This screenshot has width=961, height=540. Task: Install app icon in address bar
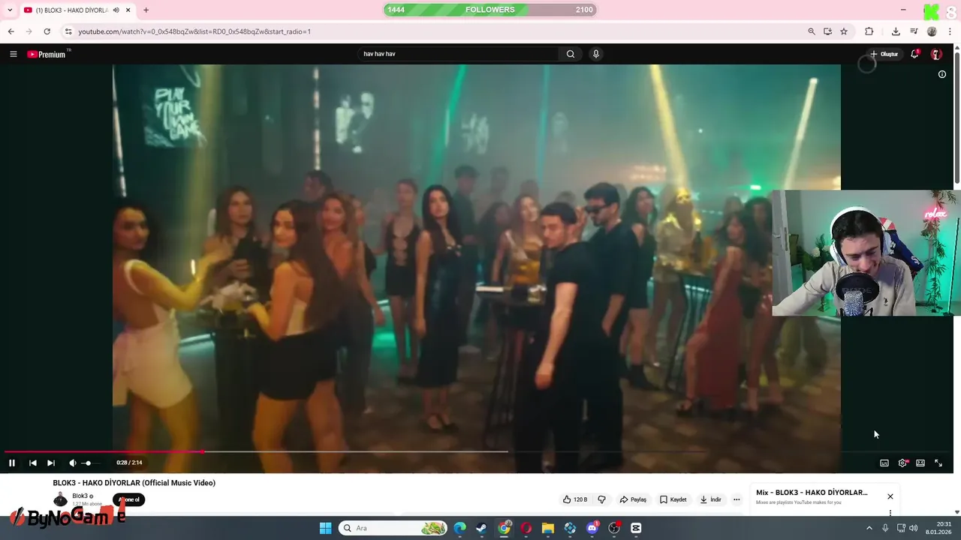point(827,31)
